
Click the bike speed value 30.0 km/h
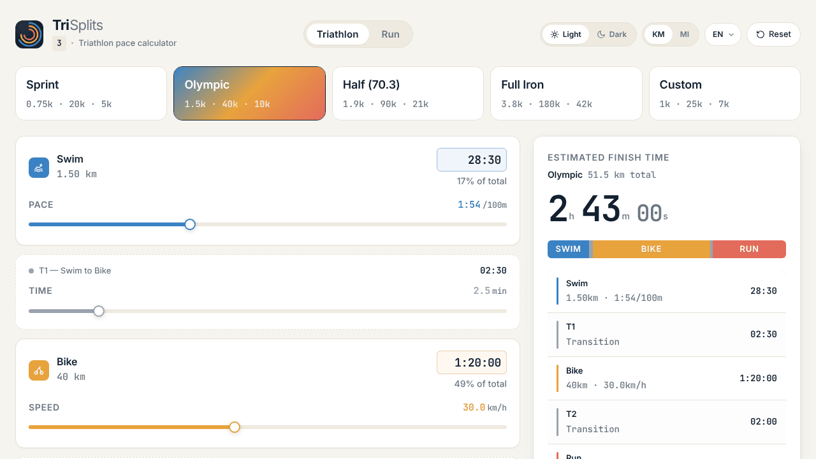coord(484,407)
